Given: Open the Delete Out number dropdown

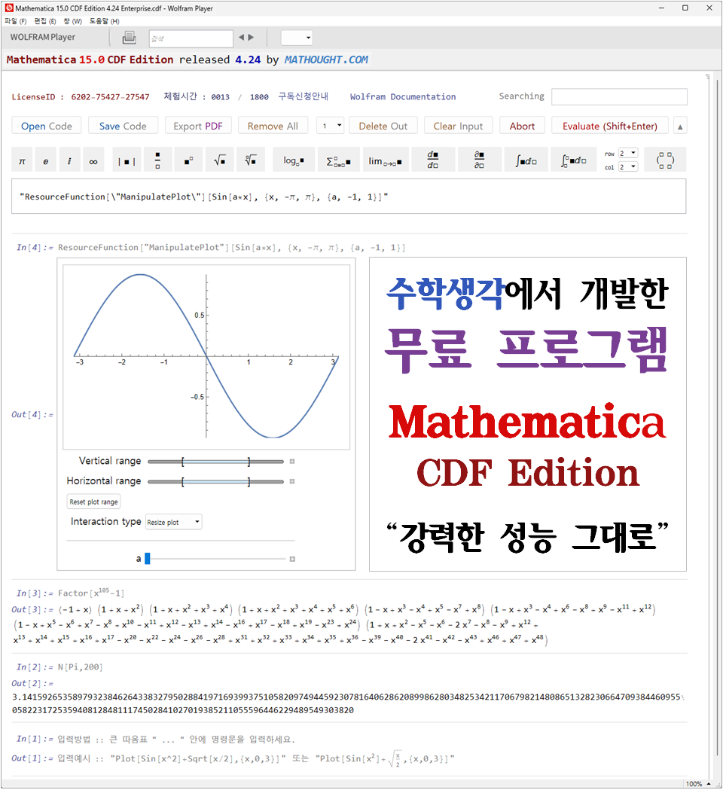Looking at the screenshot, I should click(331, 126).
